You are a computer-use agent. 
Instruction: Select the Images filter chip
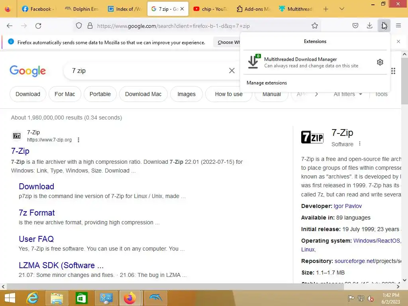(186, 94)
